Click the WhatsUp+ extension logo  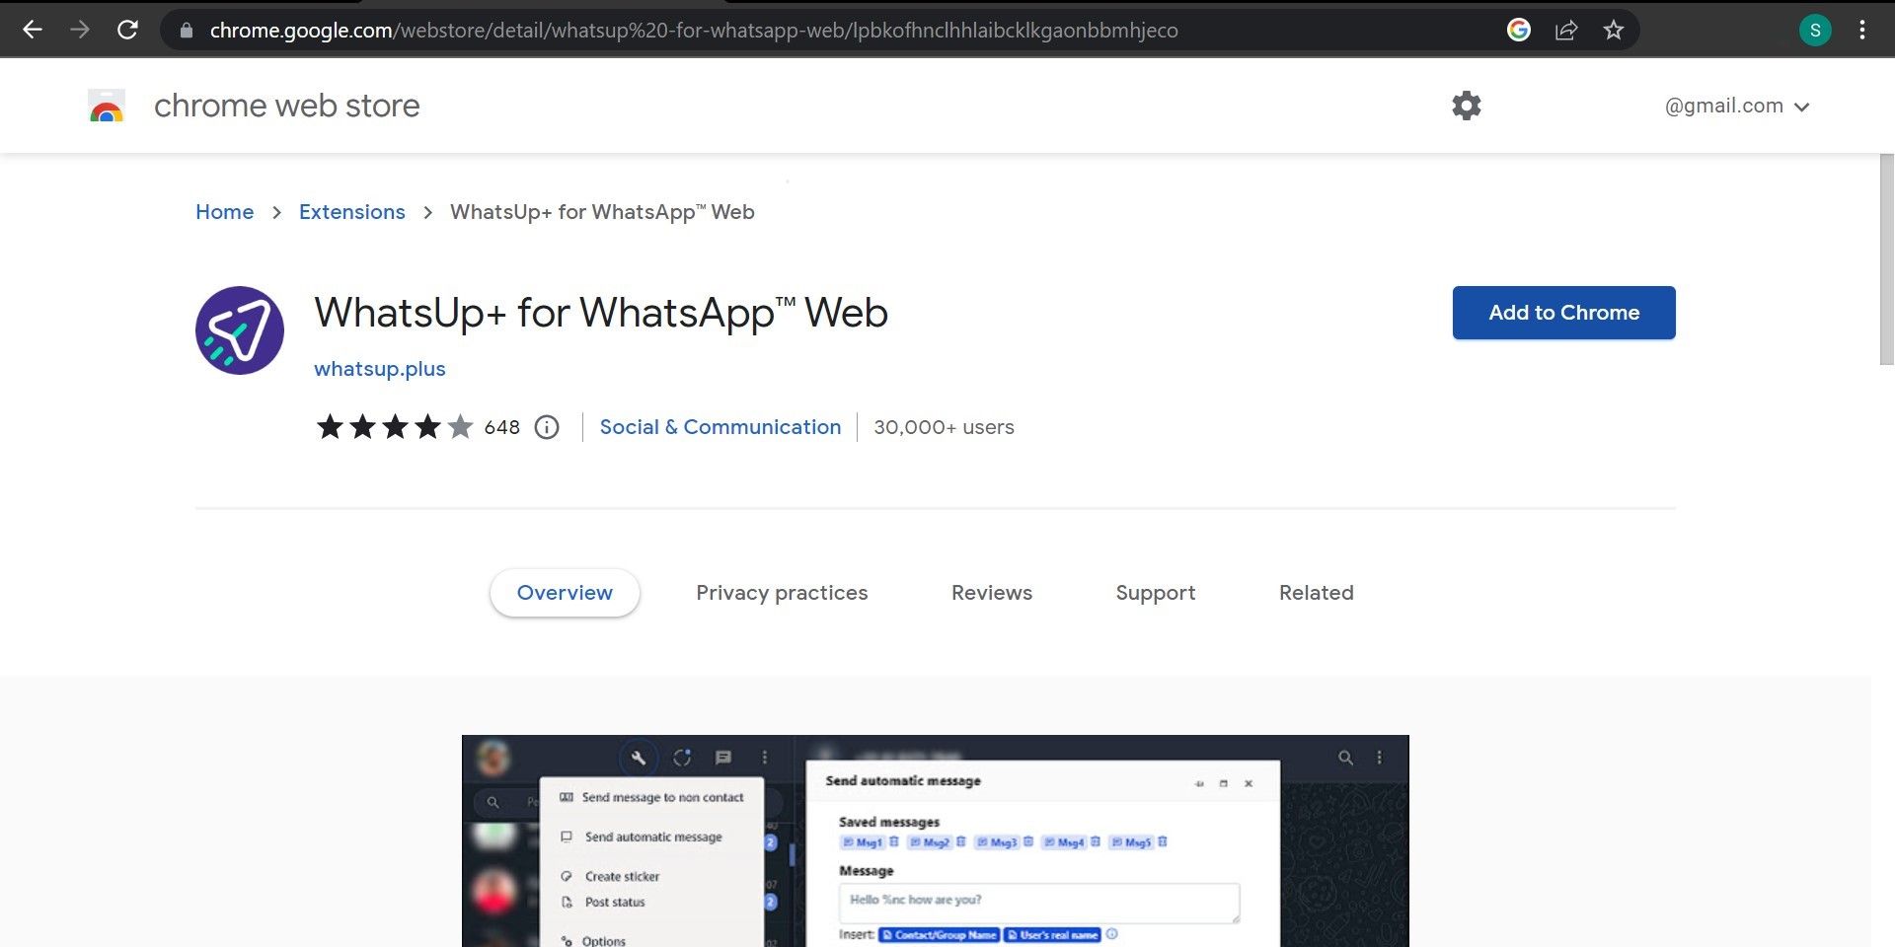(x=239, y=330)
